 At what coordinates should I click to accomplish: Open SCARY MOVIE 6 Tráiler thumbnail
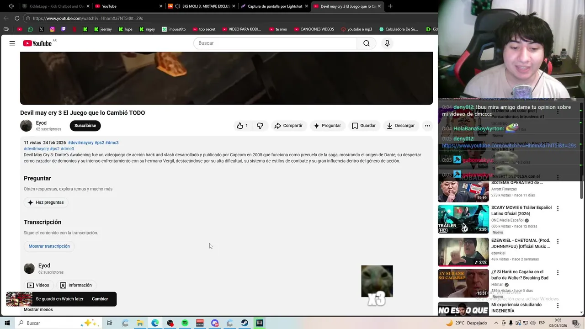[x=463, y=219]
